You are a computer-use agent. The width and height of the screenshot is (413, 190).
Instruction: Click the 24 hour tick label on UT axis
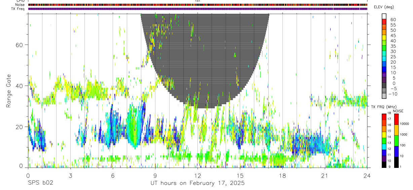pos(367,176)
